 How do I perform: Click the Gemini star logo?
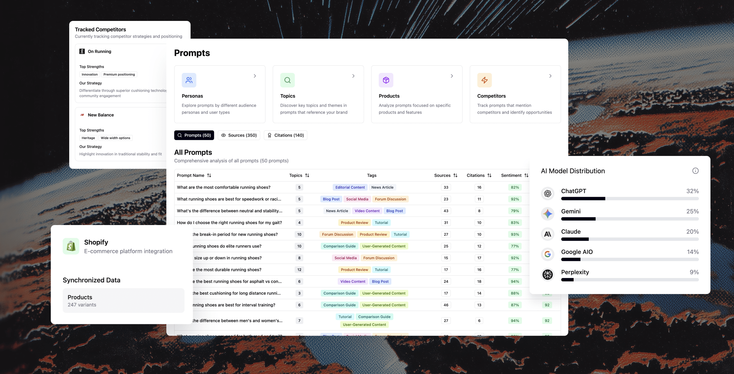click(548, 214)
